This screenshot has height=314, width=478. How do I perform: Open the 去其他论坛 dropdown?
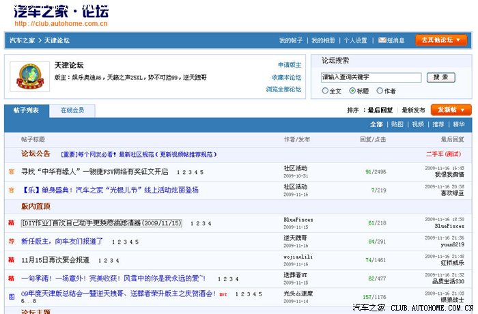tap(441, 40)
